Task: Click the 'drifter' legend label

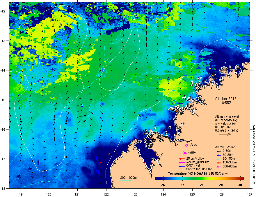Action: point(193,152)
